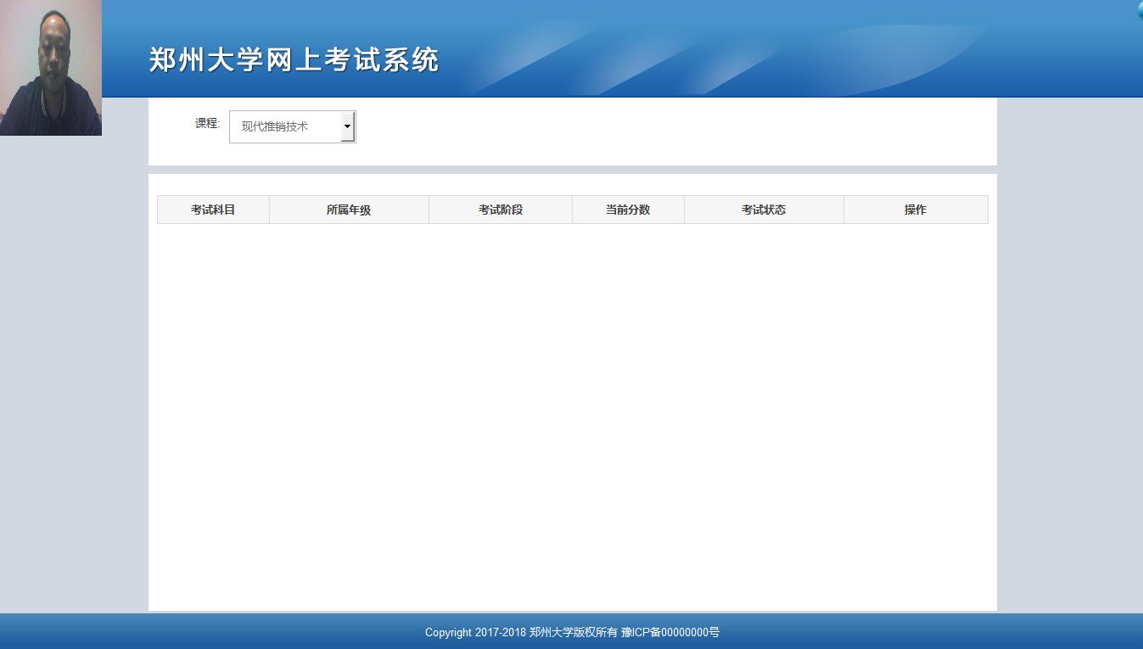Click the 郑州大学版权所有 footer text

point(574,632)
